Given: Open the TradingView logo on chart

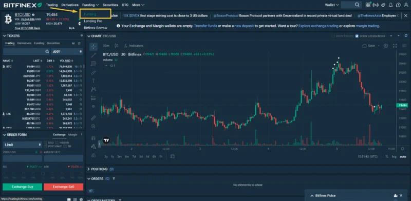Looking at the screenshot, I should coord(106,140).
